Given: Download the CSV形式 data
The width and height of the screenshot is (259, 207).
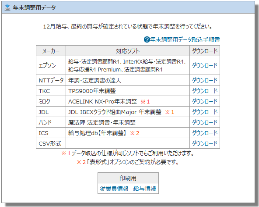Looking at the screenshot, I should [x=205, y=143].
